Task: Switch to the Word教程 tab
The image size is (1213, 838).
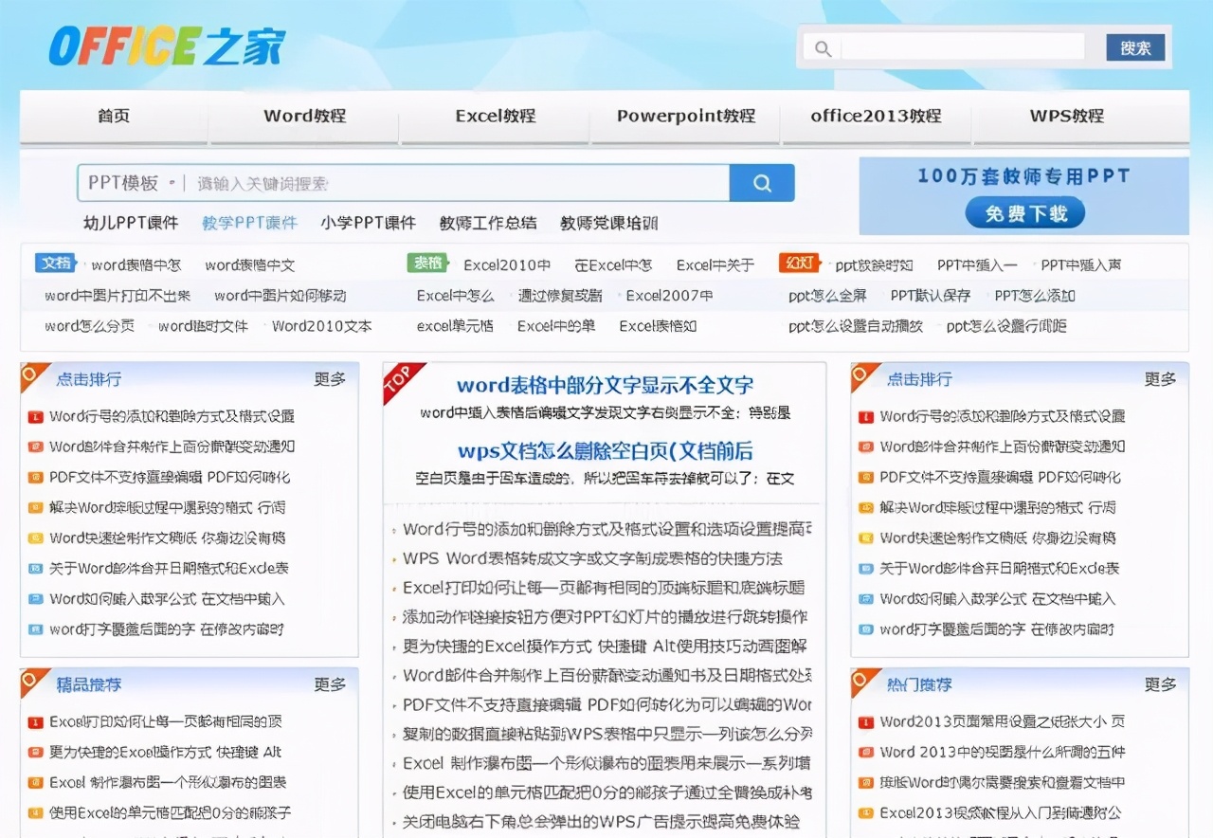Action: (x=302, y=117)
